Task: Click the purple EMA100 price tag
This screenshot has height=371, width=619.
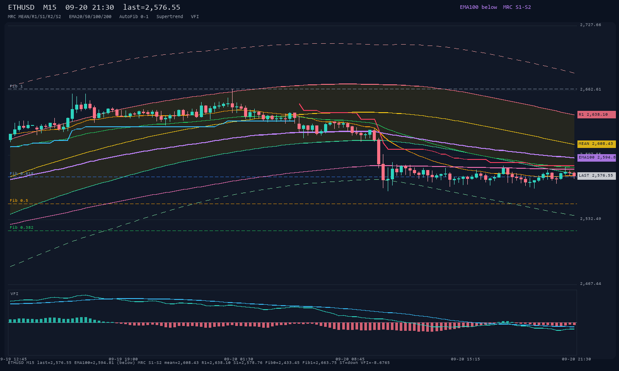Action: click(x=596, y=158)
